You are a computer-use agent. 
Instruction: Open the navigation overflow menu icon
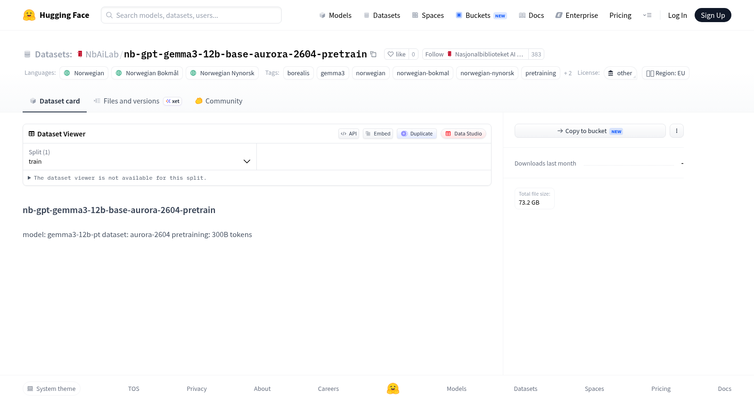[x=647, y=15]
